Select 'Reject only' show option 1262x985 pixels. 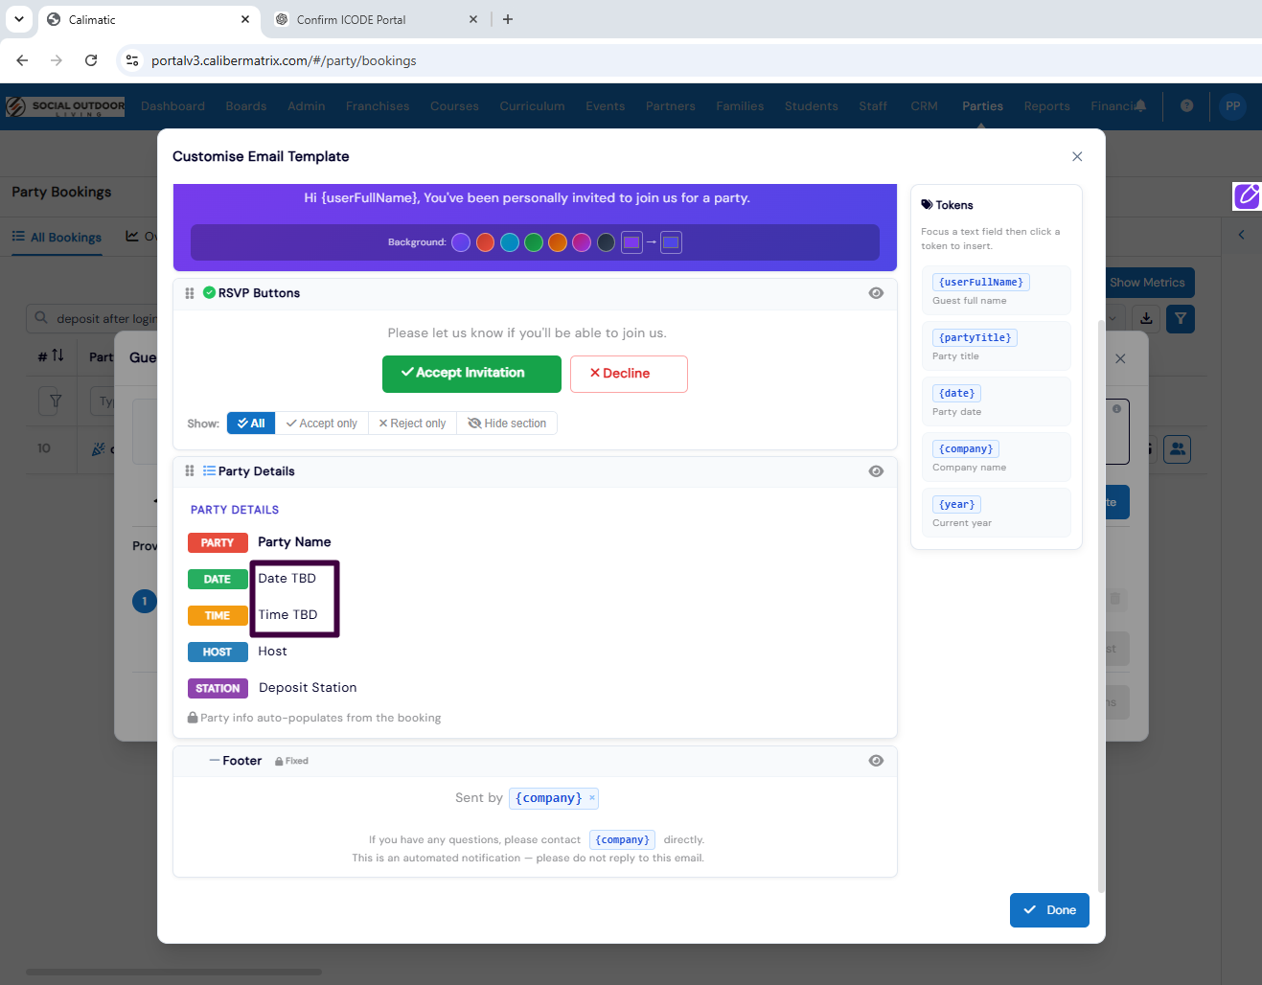click(412, 424)
